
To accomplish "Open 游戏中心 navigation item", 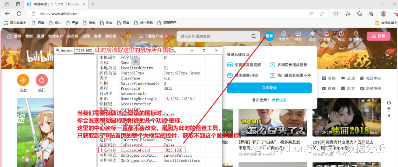I will pyautogui.click(x=56, y=36).
